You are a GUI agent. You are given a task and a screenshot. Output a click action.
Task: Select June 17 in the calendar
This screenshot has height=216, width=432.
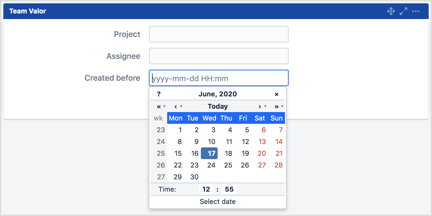pyautogui.click(x=209, y=153)
